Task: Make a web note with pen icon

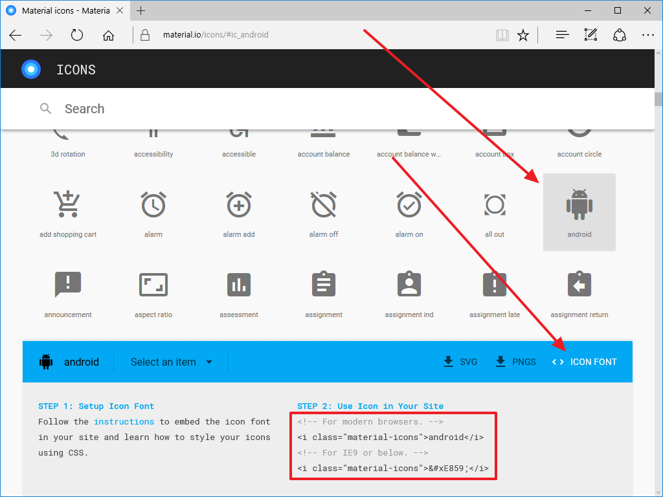Action: point(590,35)
